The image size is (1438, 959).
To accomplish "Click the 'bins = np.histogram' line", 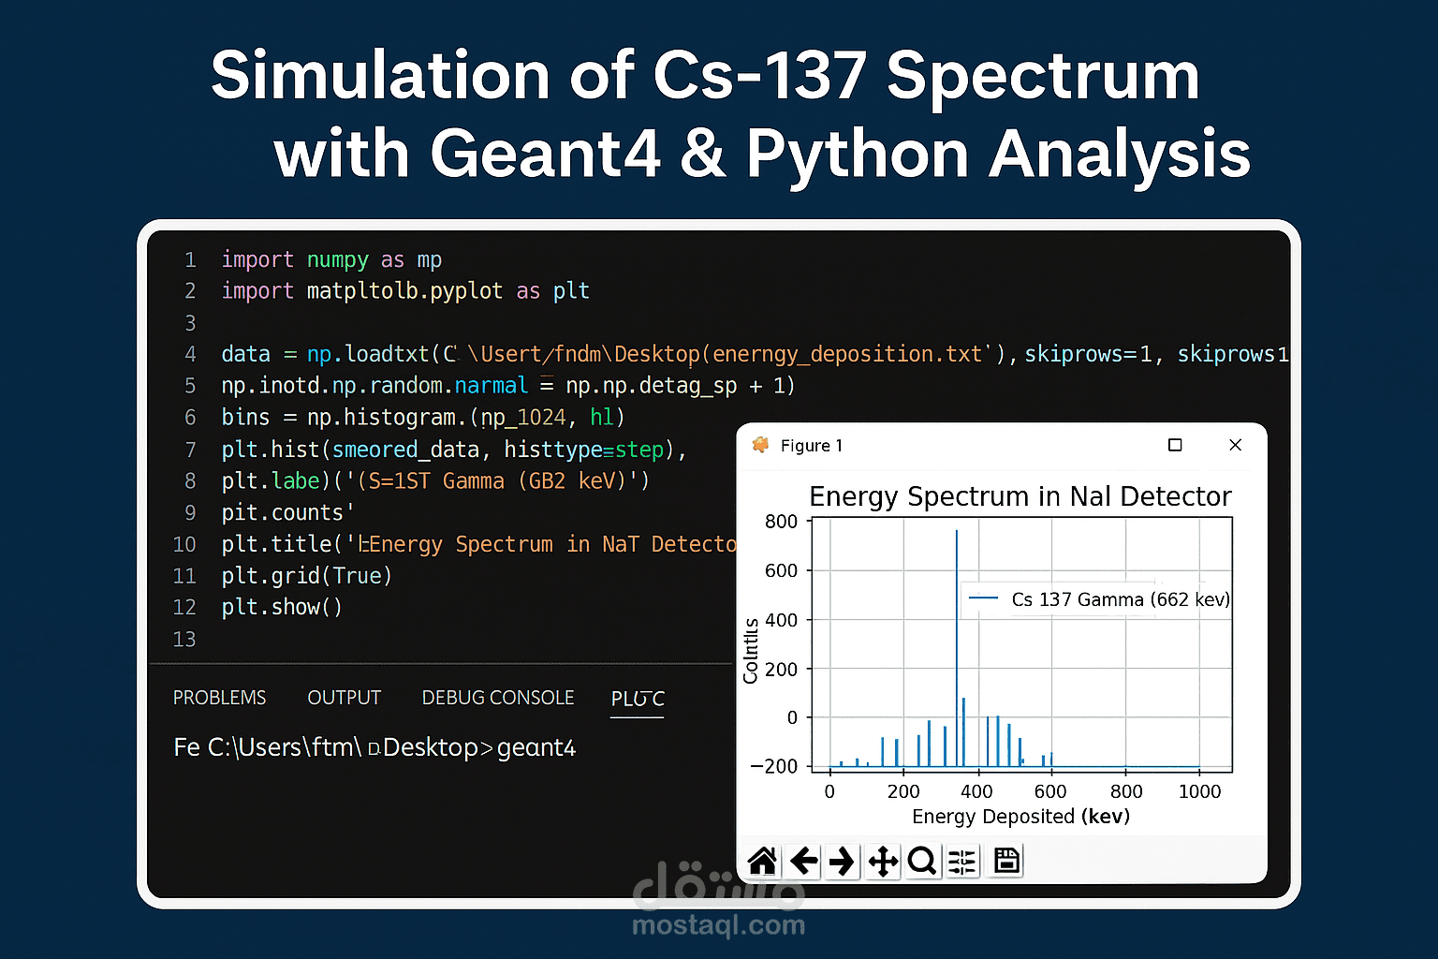I will point(423,418).
